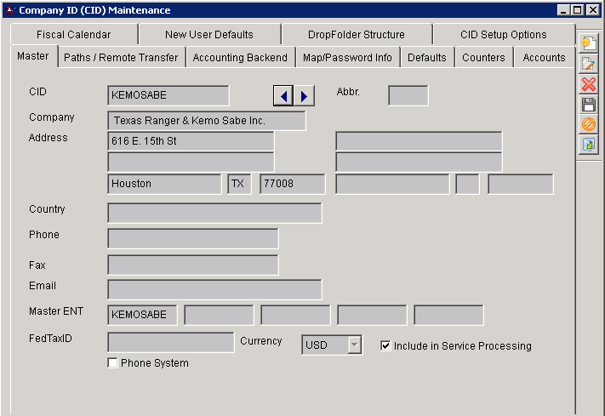Click the floppy disk save icon
Image resolution: width=605 pixels, height=416 pixels.
click(589, 105)
